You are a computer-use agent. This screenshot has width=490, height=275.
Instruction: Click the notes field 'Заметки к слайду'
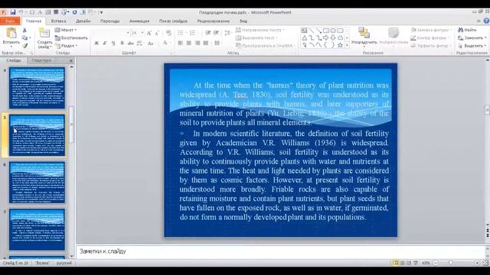(x=281, y=251)
